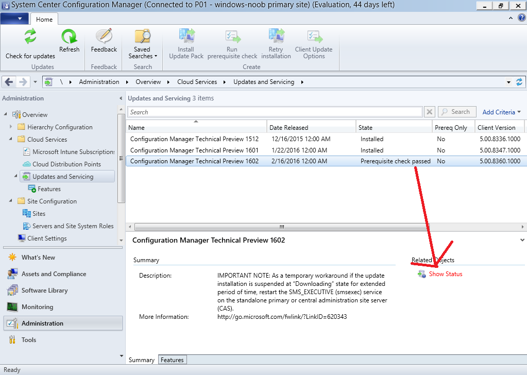Open Saved Searches folder icon
Screen dimensions: 527x375
coord(143,36)
